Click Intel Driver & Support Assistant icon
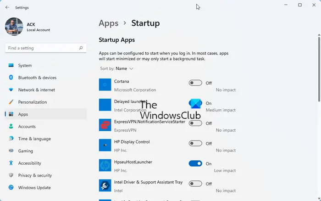The width and height of the screenshot is (321, 201). point(105,185)
